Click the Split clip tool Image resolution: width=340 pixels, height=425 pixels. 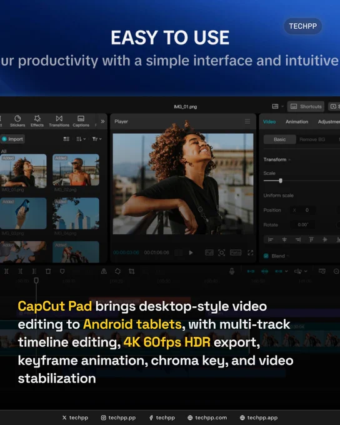6,271
